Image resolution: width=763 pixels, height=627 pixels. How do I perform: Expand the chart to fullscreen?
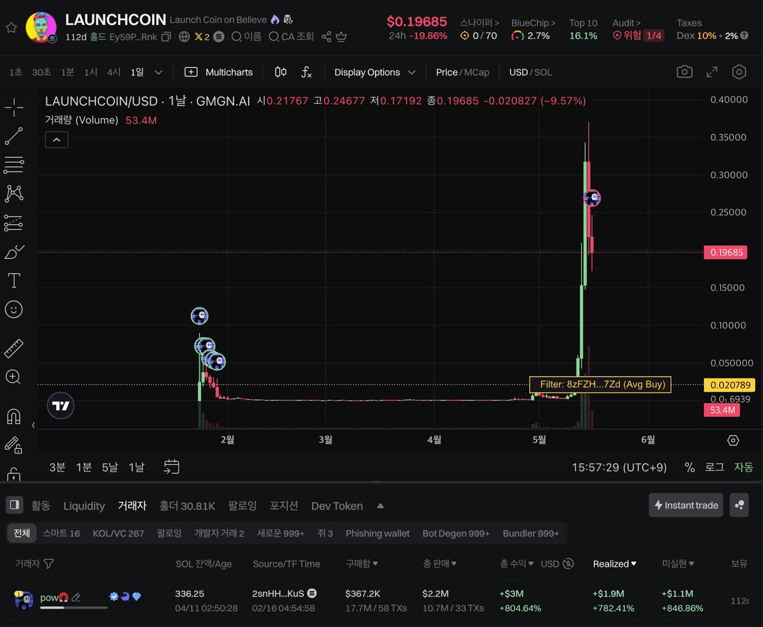(x=712, y=72)
